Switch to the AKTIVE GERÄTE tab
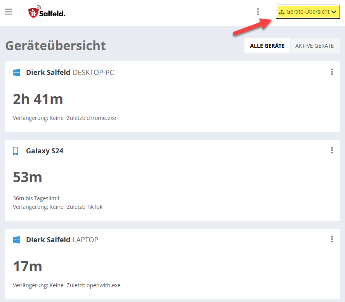345x302 pixels. (x=315, y=45)
